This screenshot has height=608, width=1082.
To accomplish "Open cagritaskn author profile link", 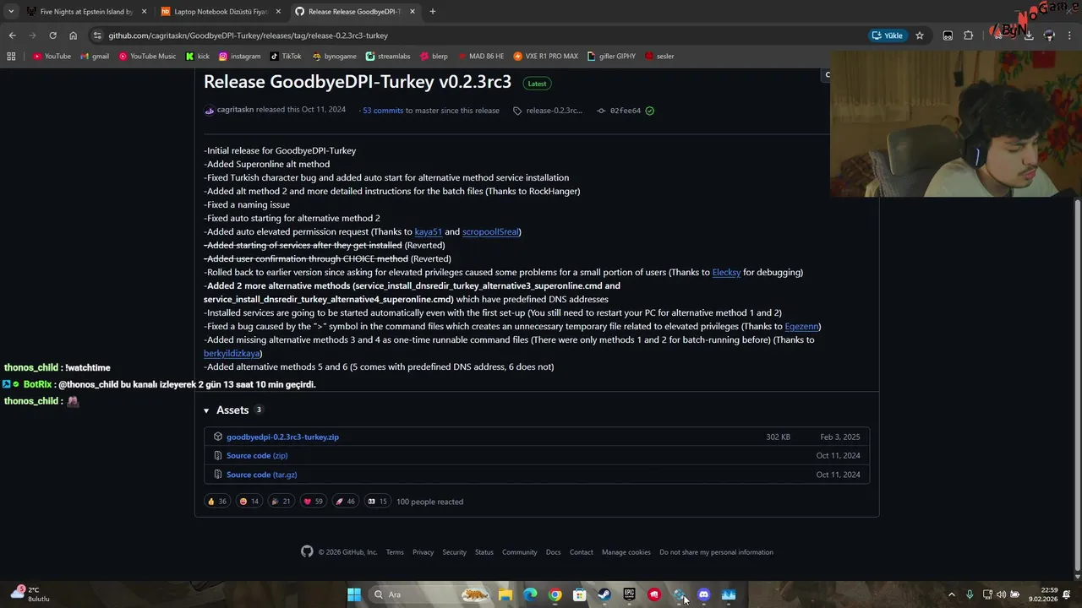I will (x=235, y=110).
